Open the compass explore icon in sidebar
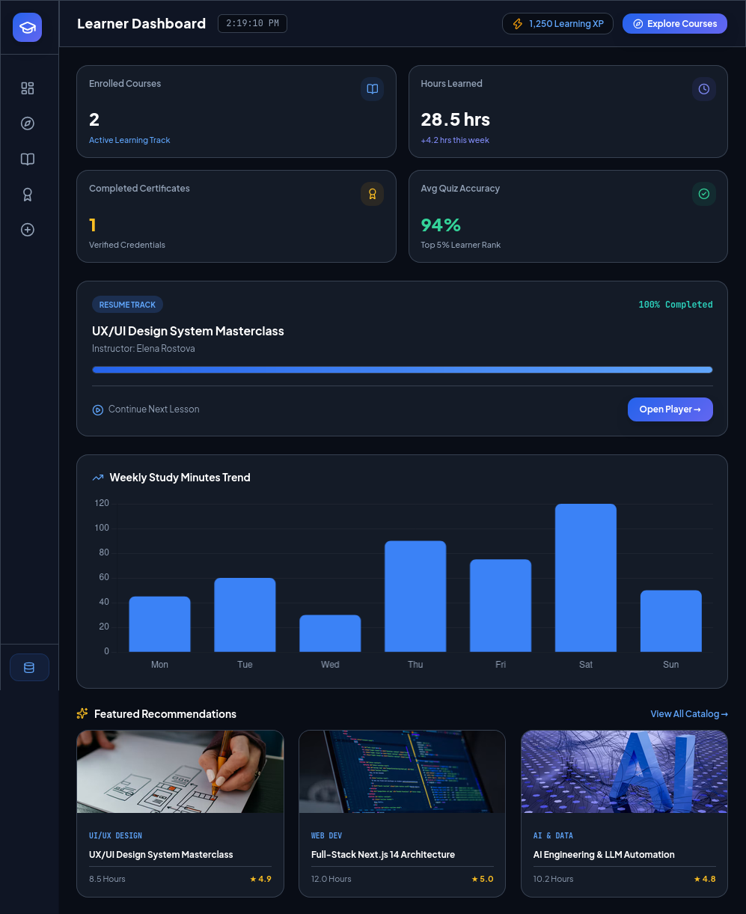The image size is (746, 914). pos(28,124)
